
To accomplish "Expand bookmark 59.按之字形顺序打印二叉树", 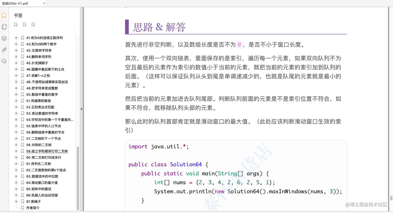I will (x=16, y=151).
